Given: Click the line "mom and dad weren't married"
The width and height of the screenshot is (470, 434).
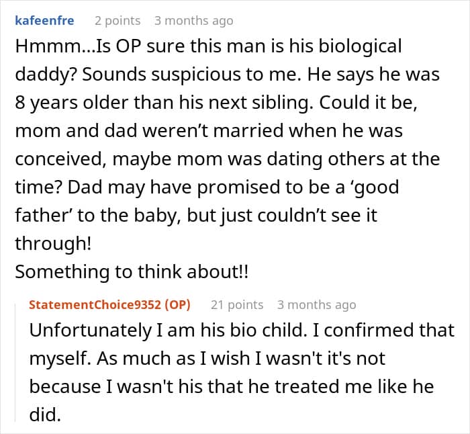Looking at the screenshot, I should (209, 131).
